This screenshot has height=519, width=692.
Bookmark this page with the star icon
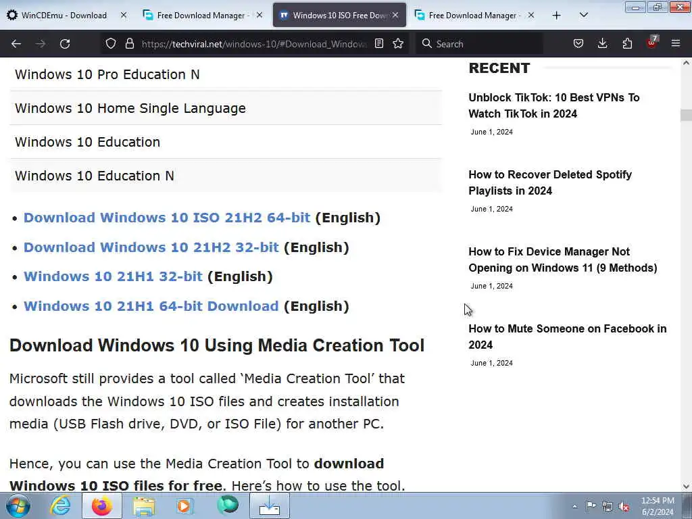pyautogui.click(x=398, y=44)
